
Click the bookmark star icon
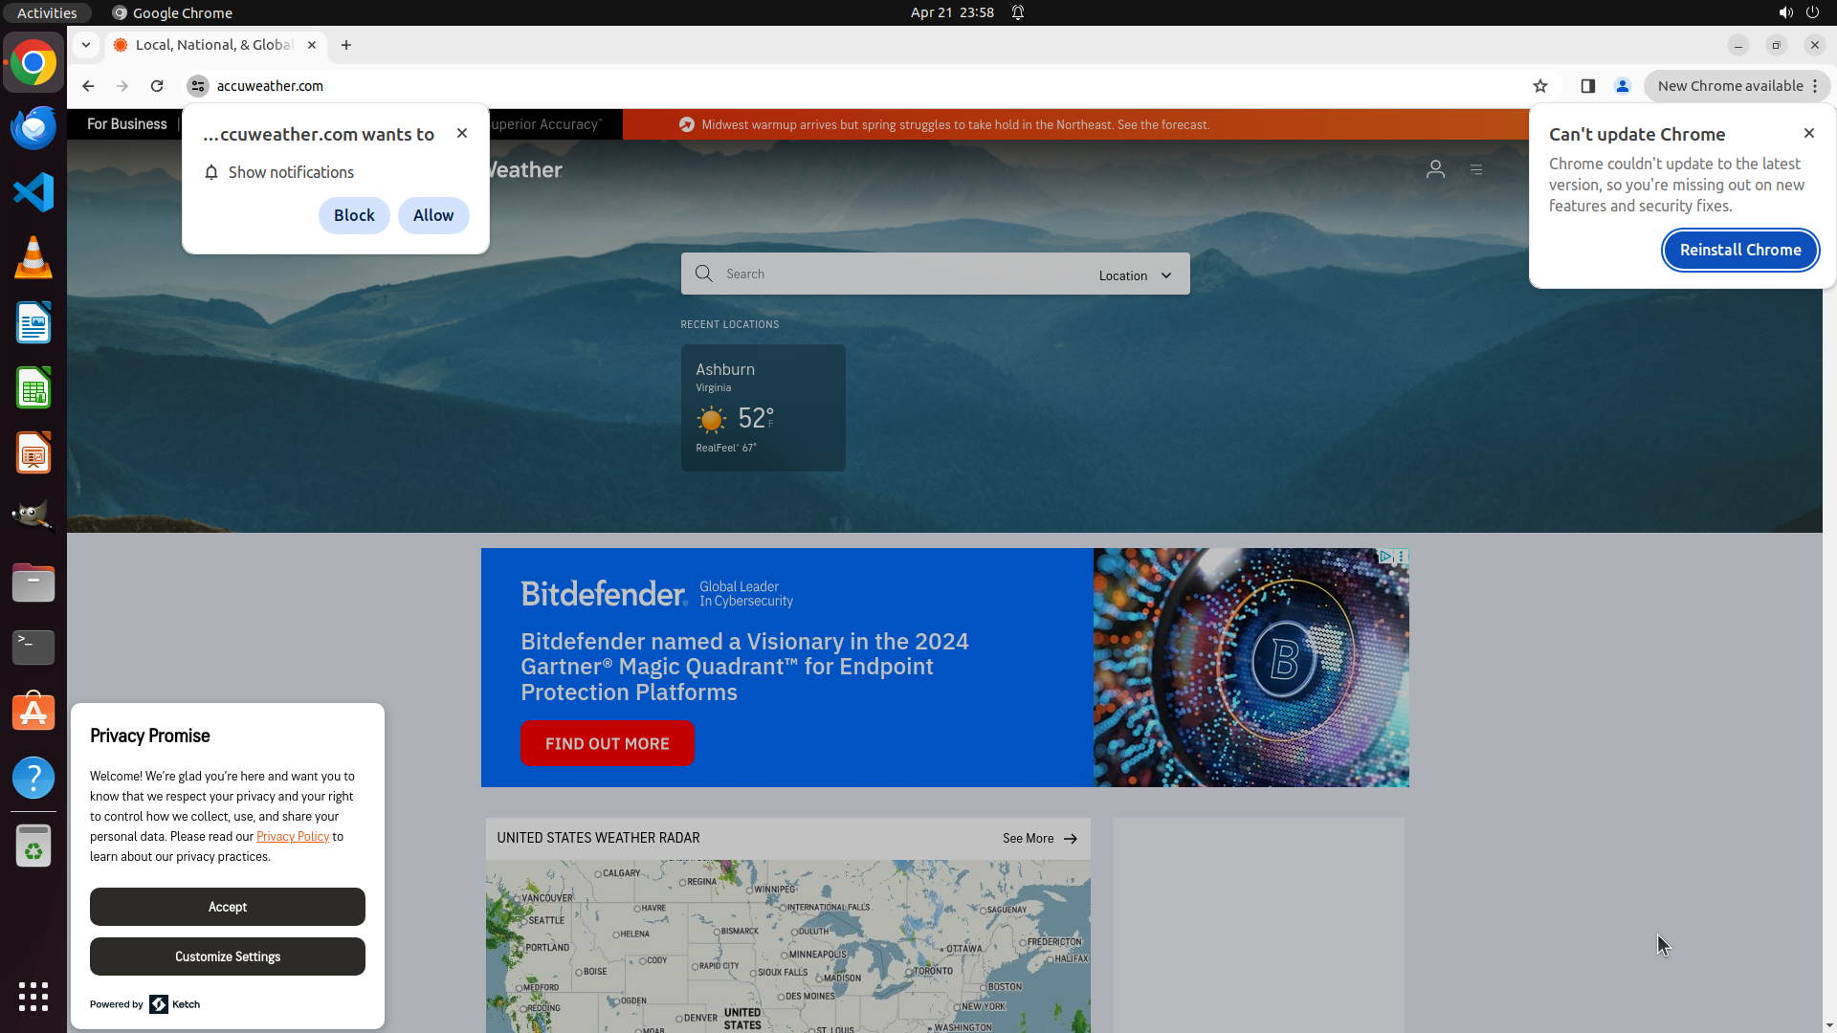click(x=1540, y=86)
